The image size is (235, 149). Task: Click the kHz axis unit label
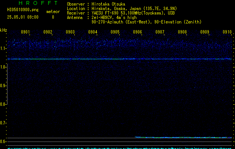click(x=3, y=30)
